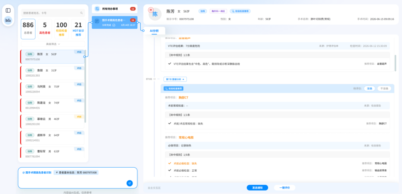Open the hospital bed patient view icon
This screenshot has height=194, width=402.
(8, 20)
